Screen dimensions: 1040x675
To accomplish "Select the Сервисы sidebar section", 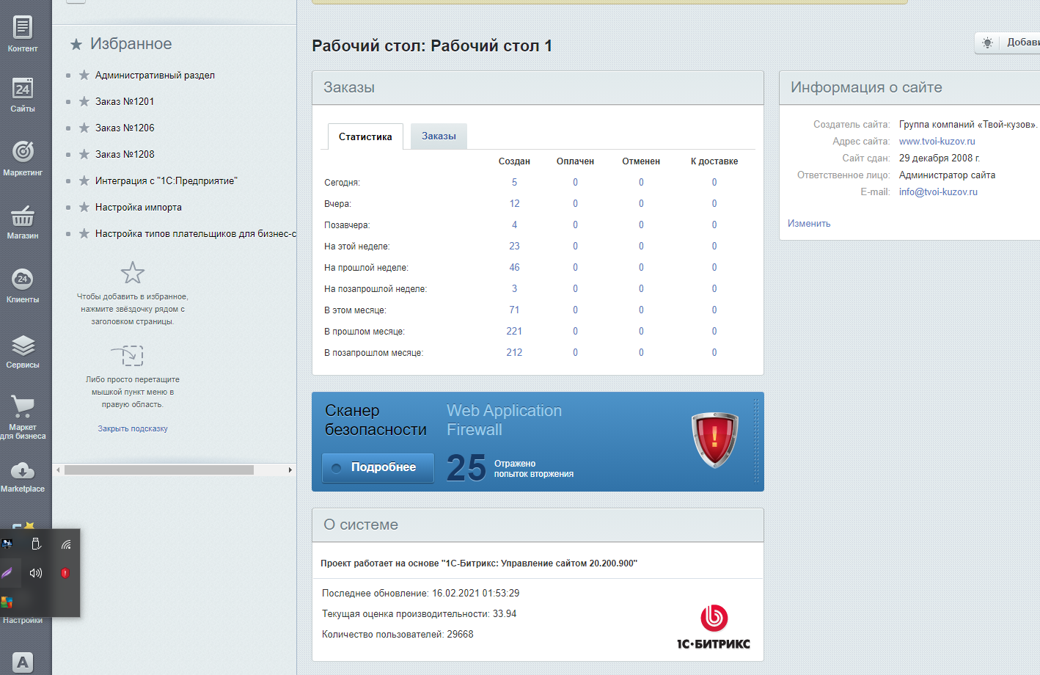I will 23,351.
